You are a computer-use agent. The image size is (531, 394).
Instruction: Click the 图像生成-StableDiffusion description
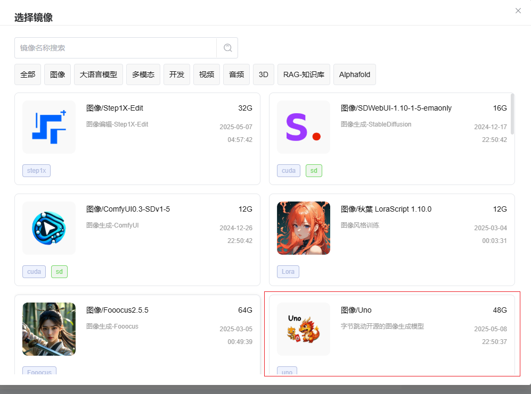click(x=376, y=124)
